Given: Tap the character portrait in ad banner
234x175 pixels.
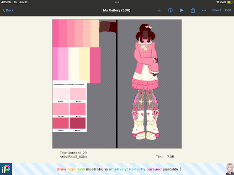Looking at the screenshot, I should (230, 169).
